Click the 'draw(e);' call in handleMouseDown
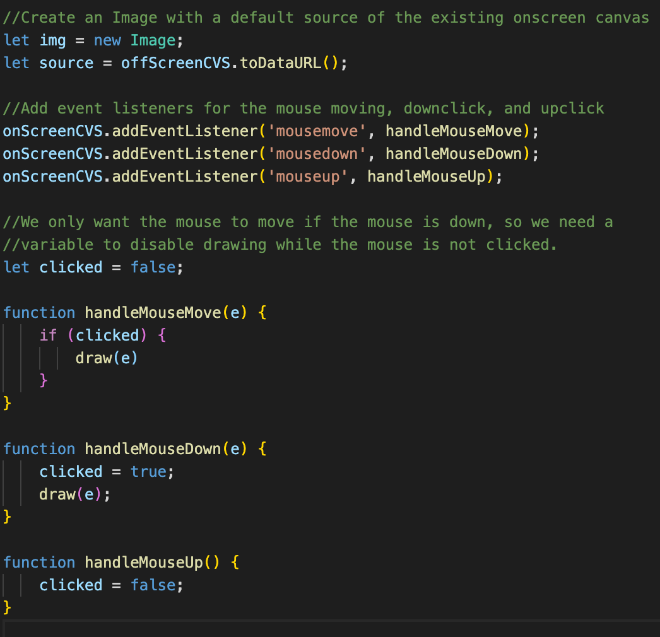 tap(75, 495)
